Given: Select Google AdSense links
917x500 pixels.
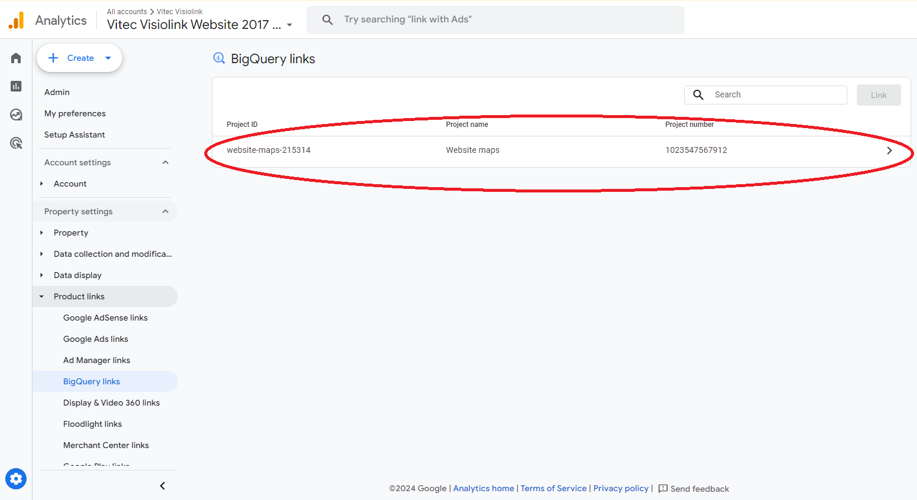Looking at the screenshot, I should [x=105, y=318].
